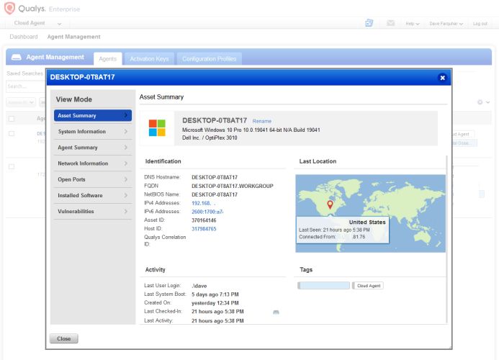
Task: Click FQDN value DESKTOP-0T8AT17.WORKGROUP
Action: (233, 186)
